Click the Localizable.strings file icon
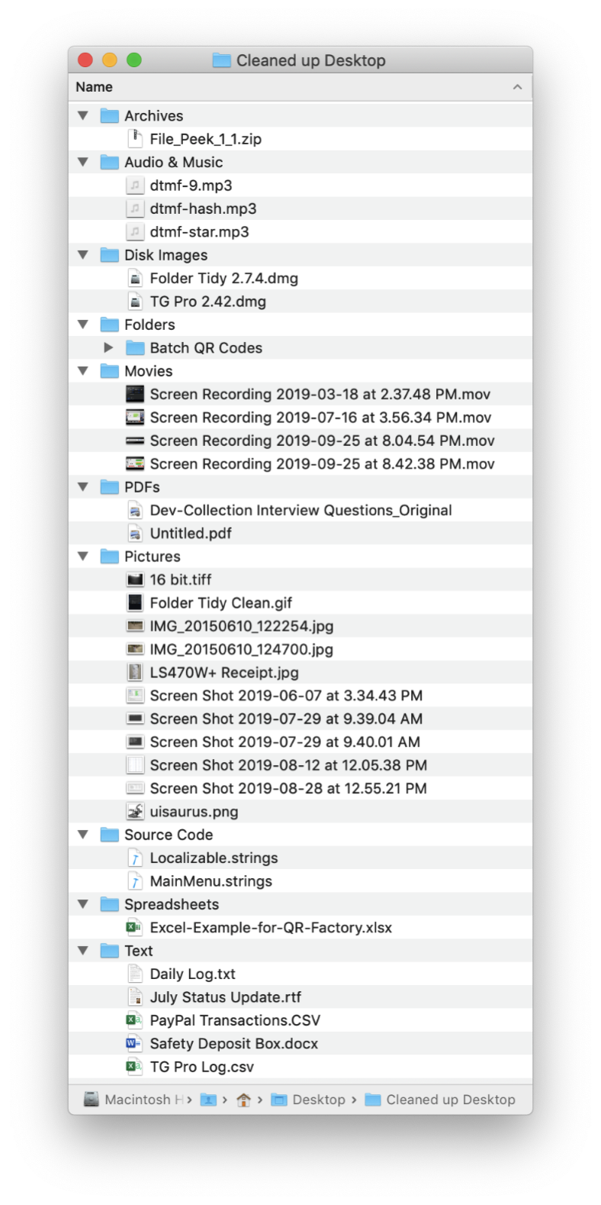 (135, 858)
